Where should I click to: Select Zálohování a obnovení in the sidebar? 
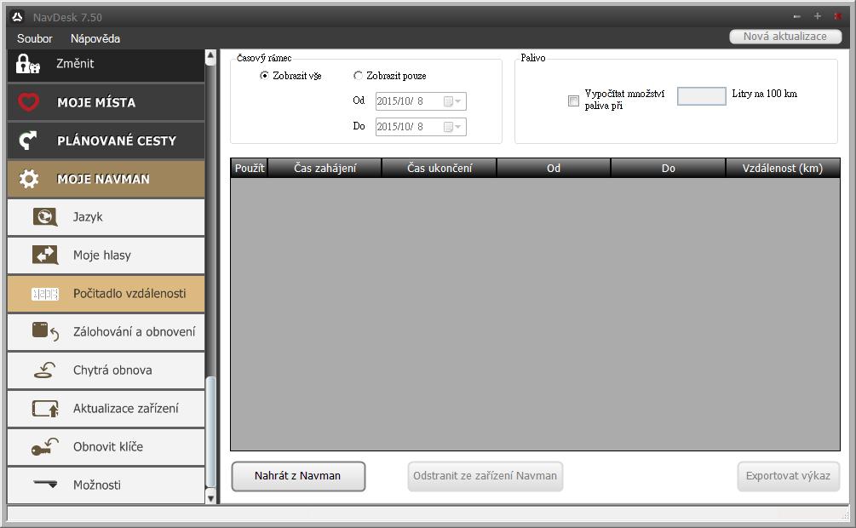tap(106, 332)
